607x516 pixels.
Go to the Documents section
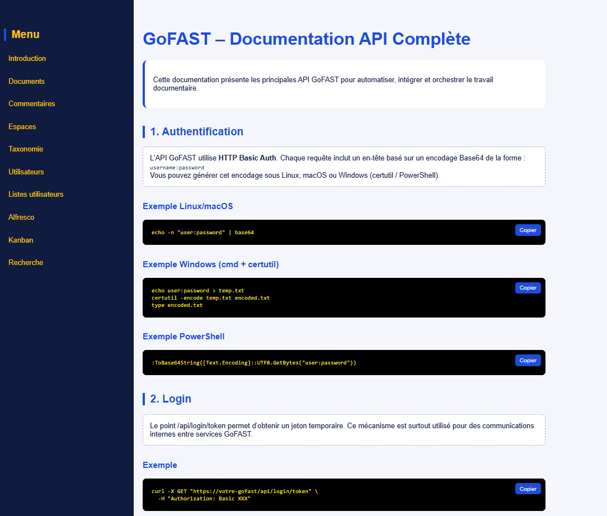coord(26,82)
